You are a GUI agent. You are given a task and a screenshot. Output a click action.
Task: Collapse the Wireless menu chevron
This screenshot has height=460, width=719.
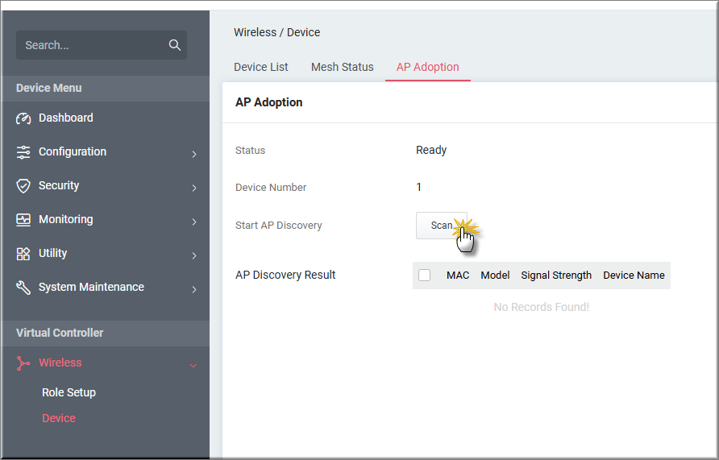click(x=193, y=365)
